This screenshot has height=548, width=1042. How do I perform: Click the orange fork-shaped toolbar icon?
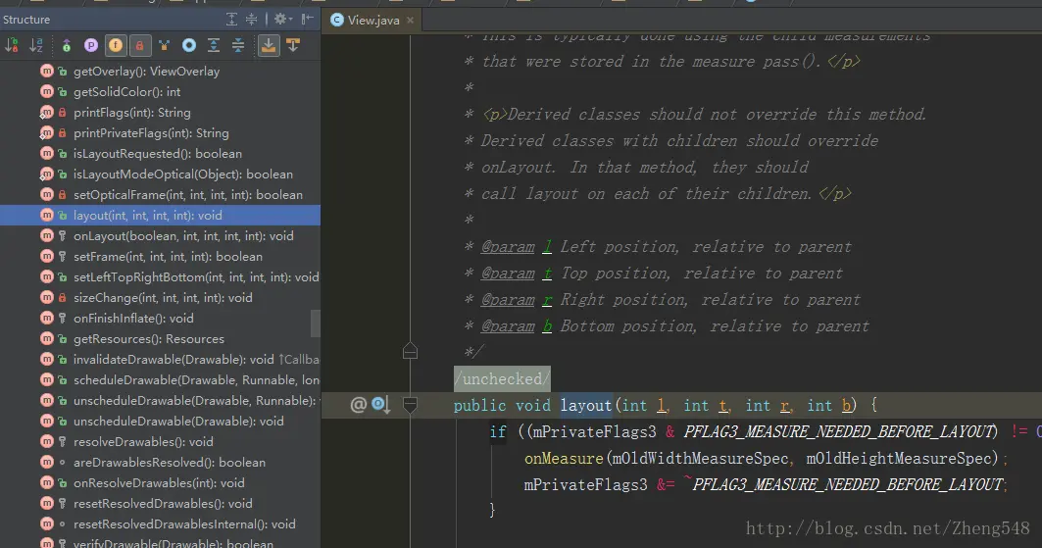(164, 45)
